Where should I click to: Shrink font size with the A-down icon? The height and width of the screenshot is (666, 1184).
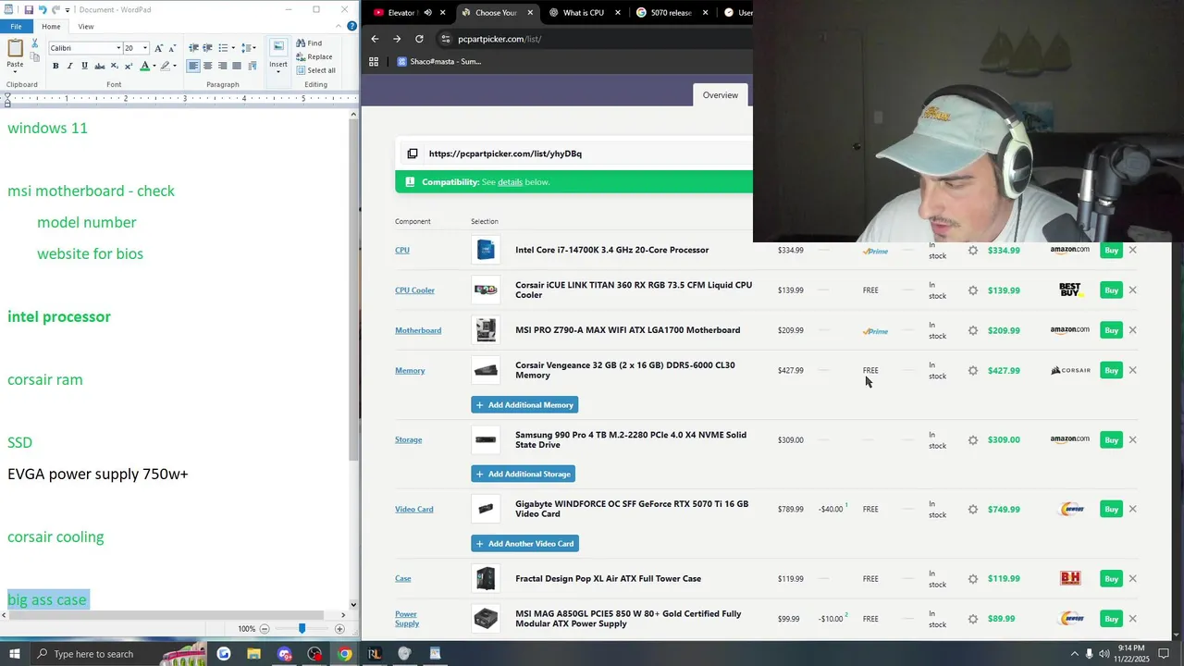point(172,48)
